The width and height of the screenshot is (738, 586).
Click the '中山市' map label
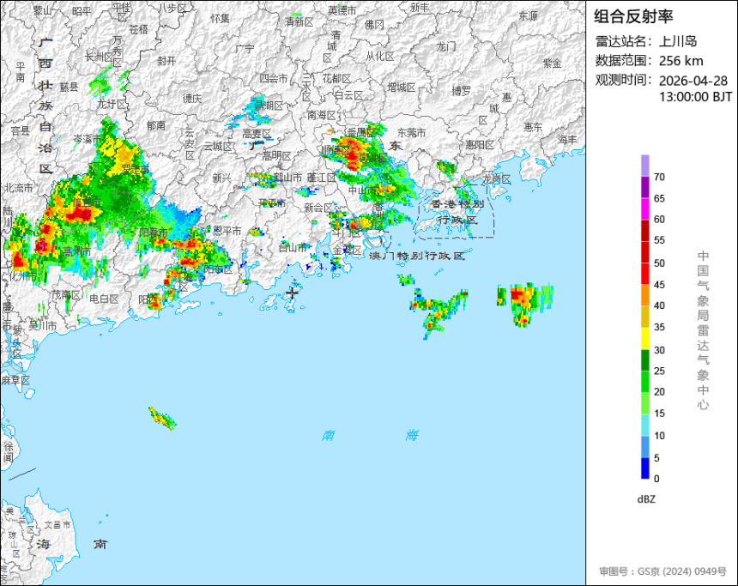tap(362, 190)
